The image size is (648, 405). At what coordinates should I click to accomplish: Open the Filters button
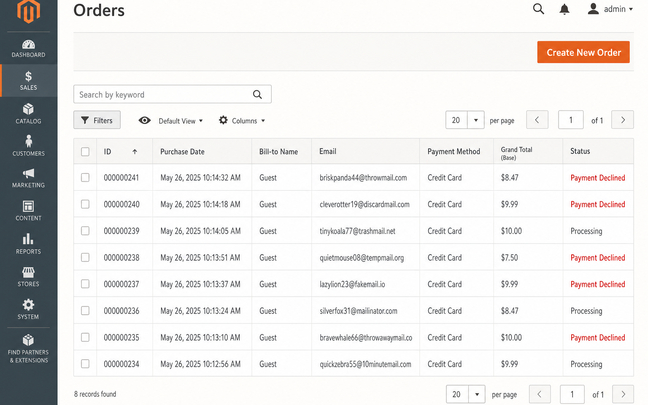[x=97, y=120]
